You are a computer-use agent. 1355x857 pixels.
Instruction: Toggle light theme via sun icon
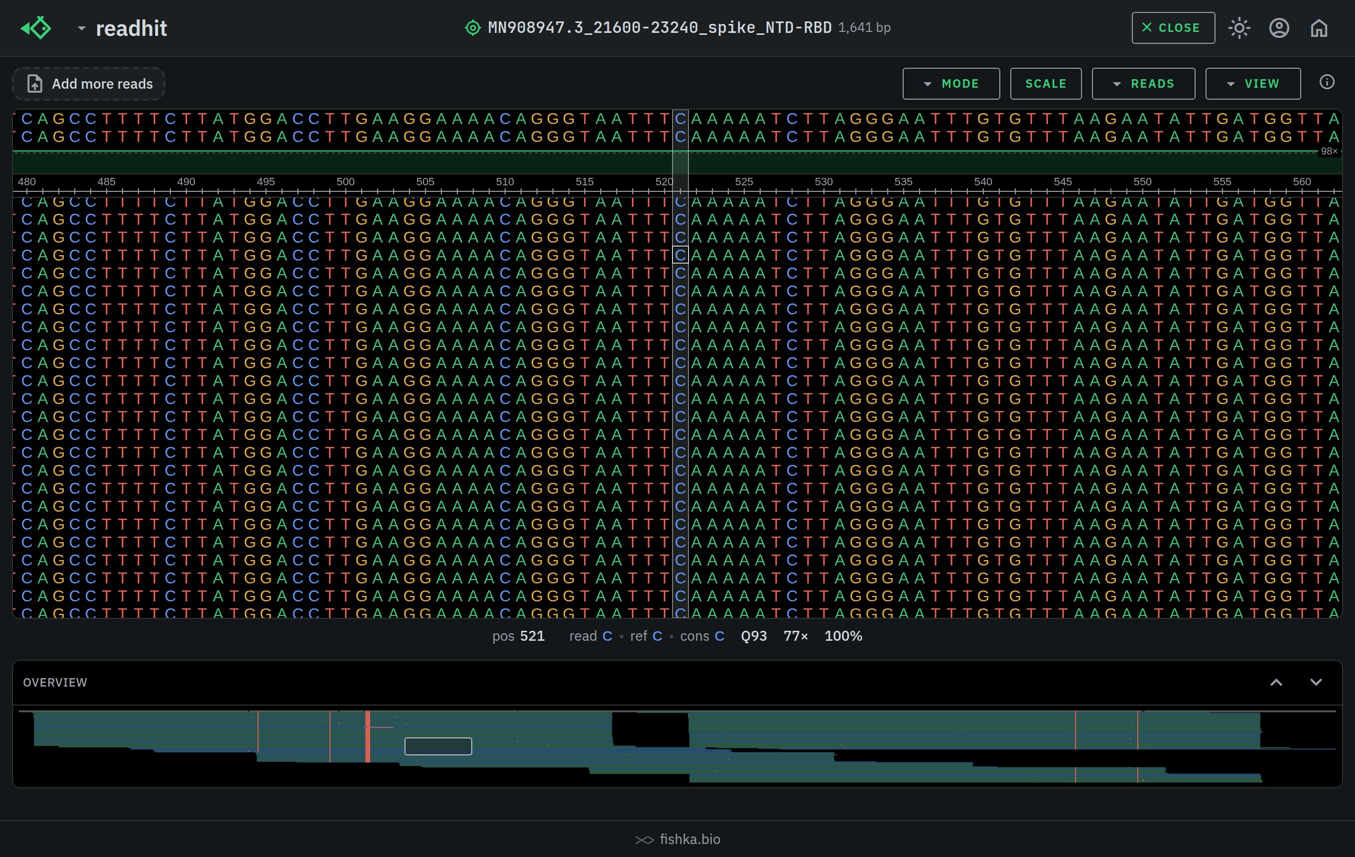click(x=1239, y=27)
